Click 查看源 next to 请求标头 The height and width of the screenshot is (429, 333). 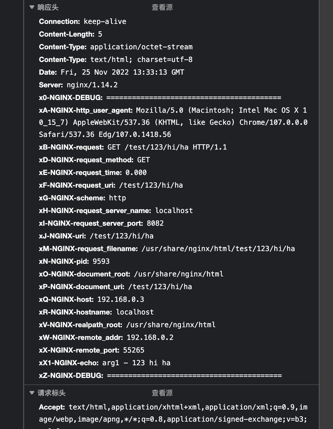point(162,393)
